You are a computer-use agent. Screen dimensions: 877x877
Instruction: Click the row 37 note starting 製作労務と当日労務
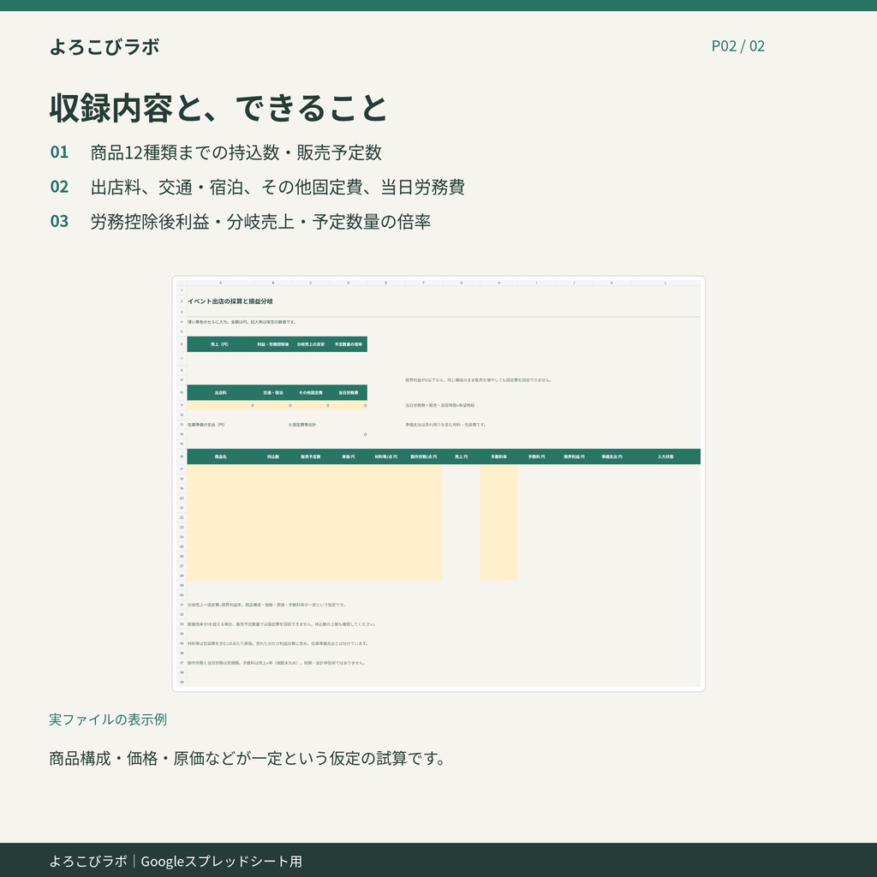[277, 664]
